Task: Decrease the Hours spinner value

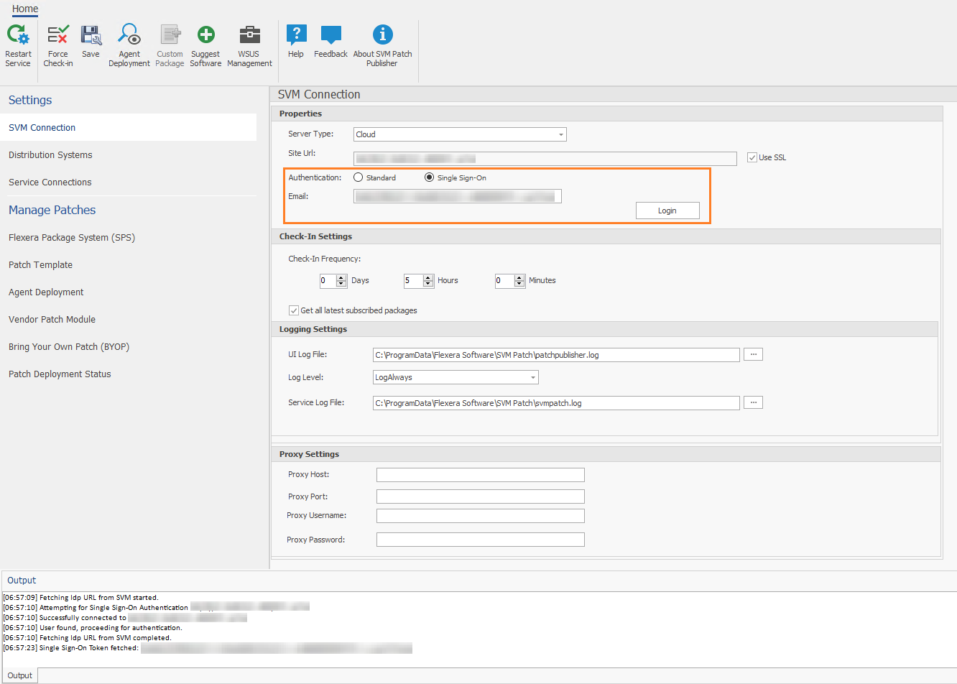Action: click(x=428, y=284)
